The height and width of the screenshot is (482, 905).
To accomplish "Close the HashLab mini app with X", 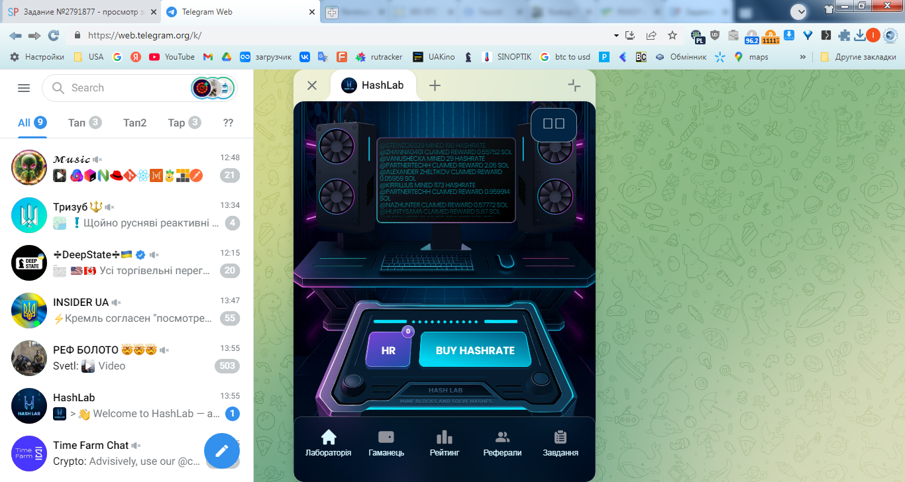I will tap(312, 85).
